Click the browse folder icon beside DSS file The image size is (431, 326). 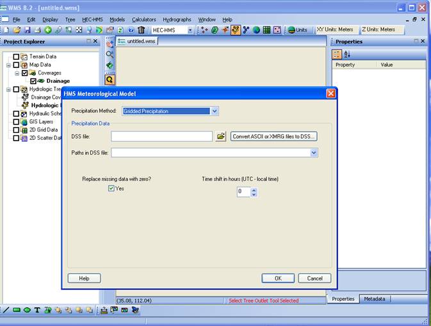click(x=220, y=136)
